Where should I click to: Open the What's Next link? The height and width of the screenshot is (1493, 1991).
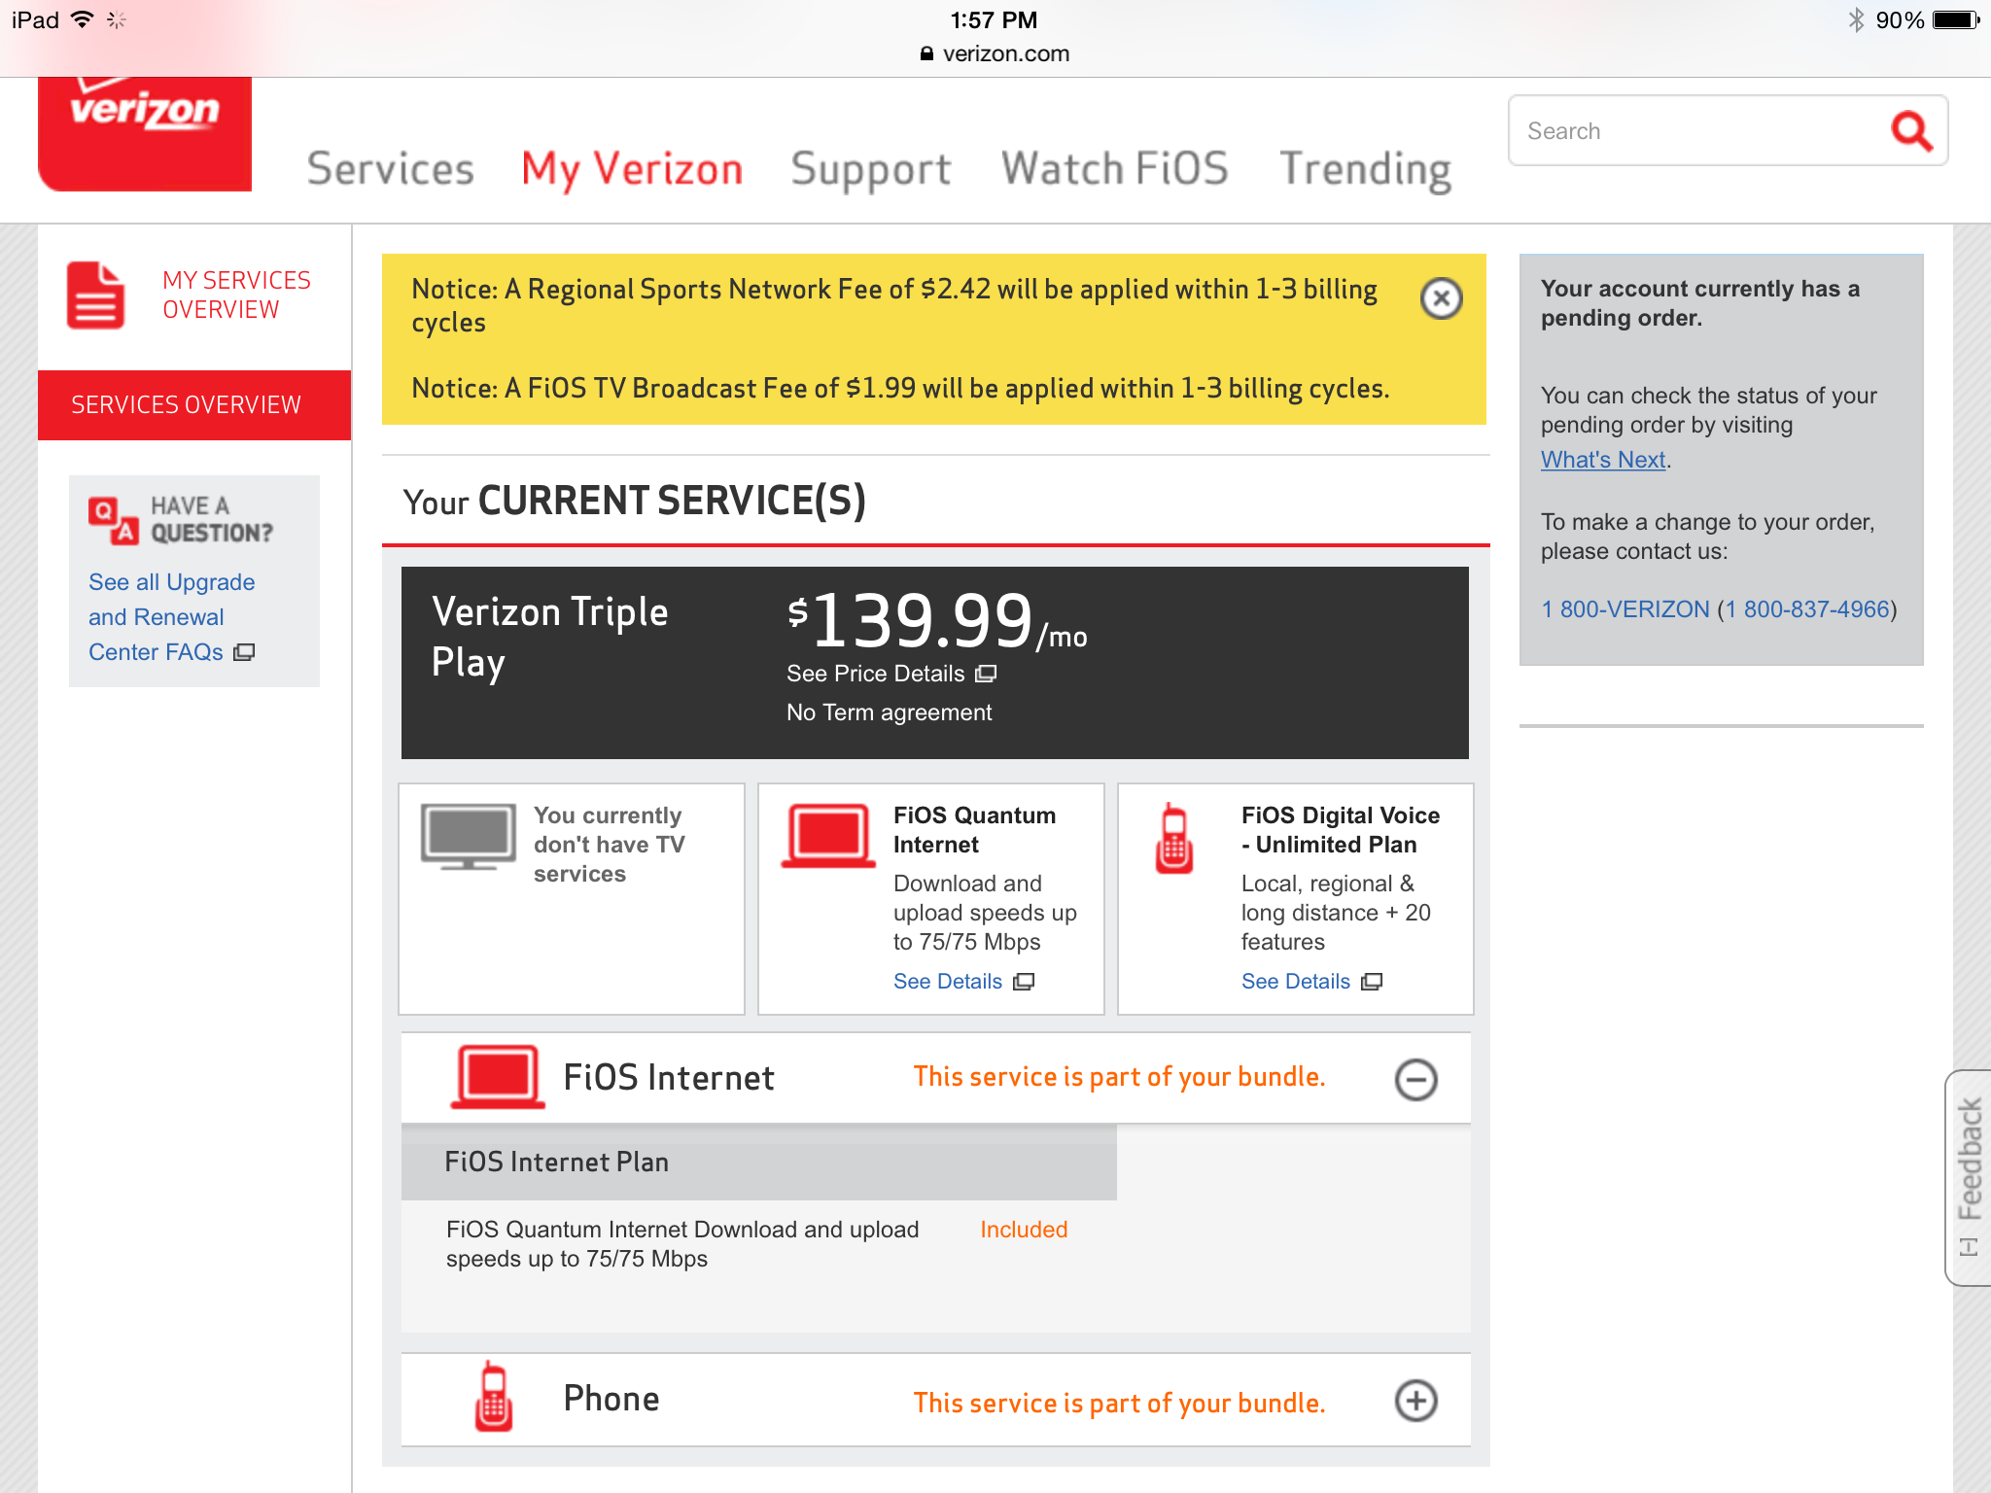[1602, 460]
